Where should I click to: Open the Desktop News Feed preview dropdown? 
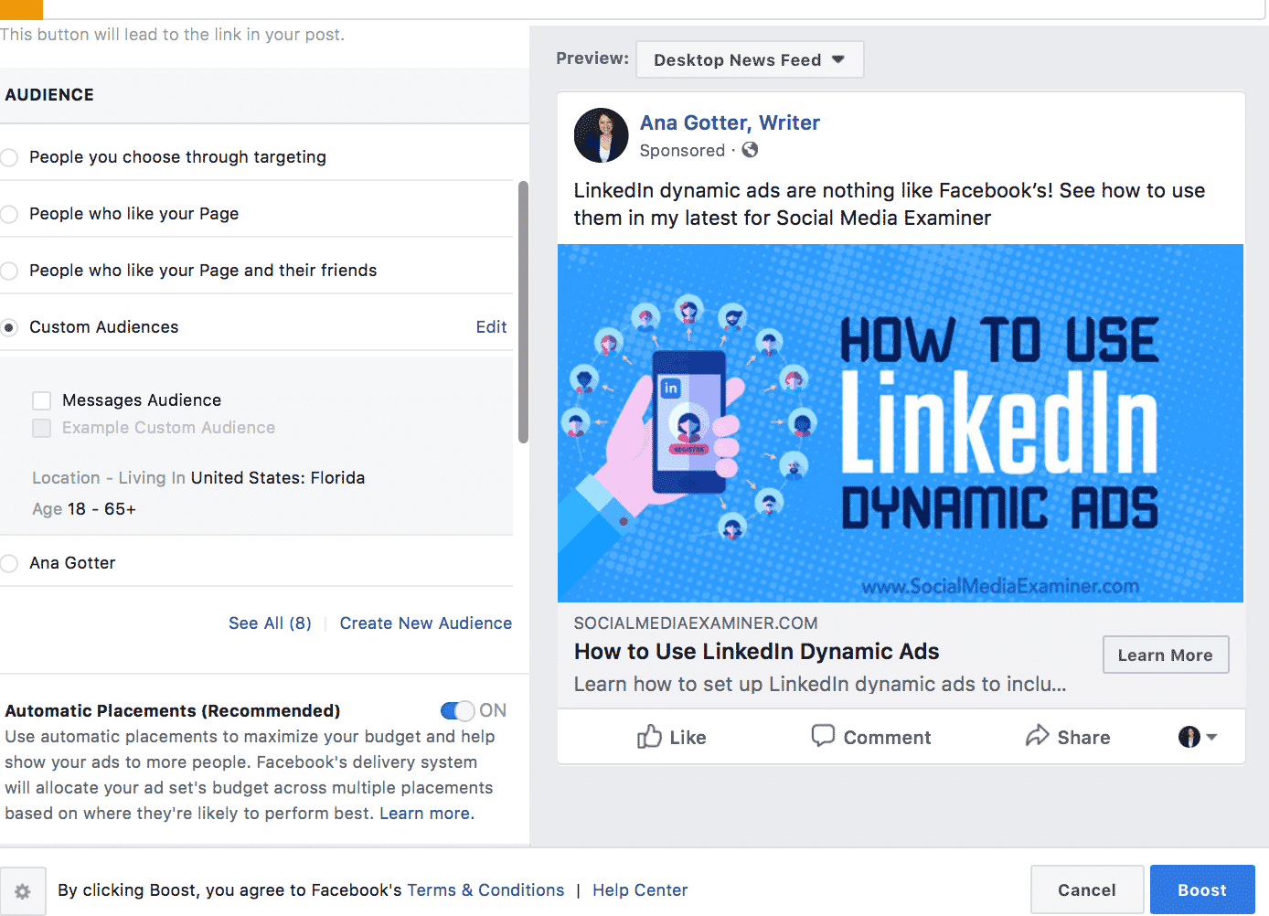click(x=750, y=59)
